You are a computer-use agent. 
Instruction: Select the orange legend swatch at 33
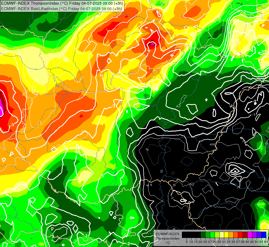click(231, 235)
